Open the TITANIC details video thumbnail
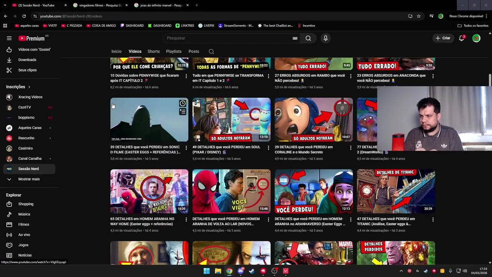 [x=396, y=191]
